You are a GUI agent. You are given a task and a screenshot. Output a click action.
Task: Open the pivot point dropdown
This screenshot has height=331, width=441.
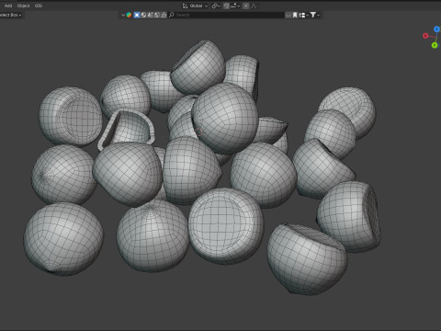coord(216,6)
